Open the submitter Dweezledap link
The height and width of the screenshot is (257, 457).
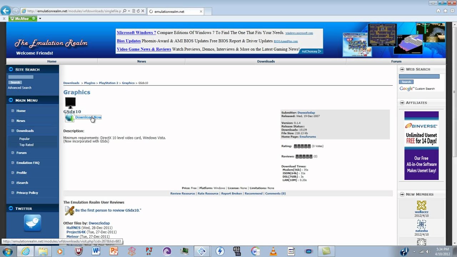click(306, 113)
